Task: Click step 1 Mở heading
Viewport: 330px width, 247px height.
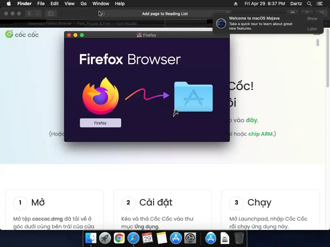Action: pyautogui.click(x=38, y=203)
